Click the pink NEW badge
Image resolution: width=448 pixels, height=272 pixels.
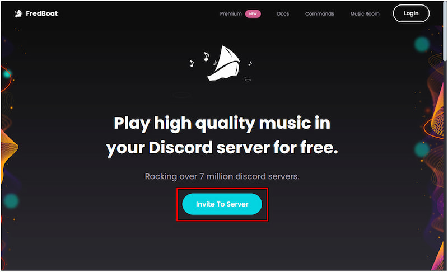tap(253, 13)
